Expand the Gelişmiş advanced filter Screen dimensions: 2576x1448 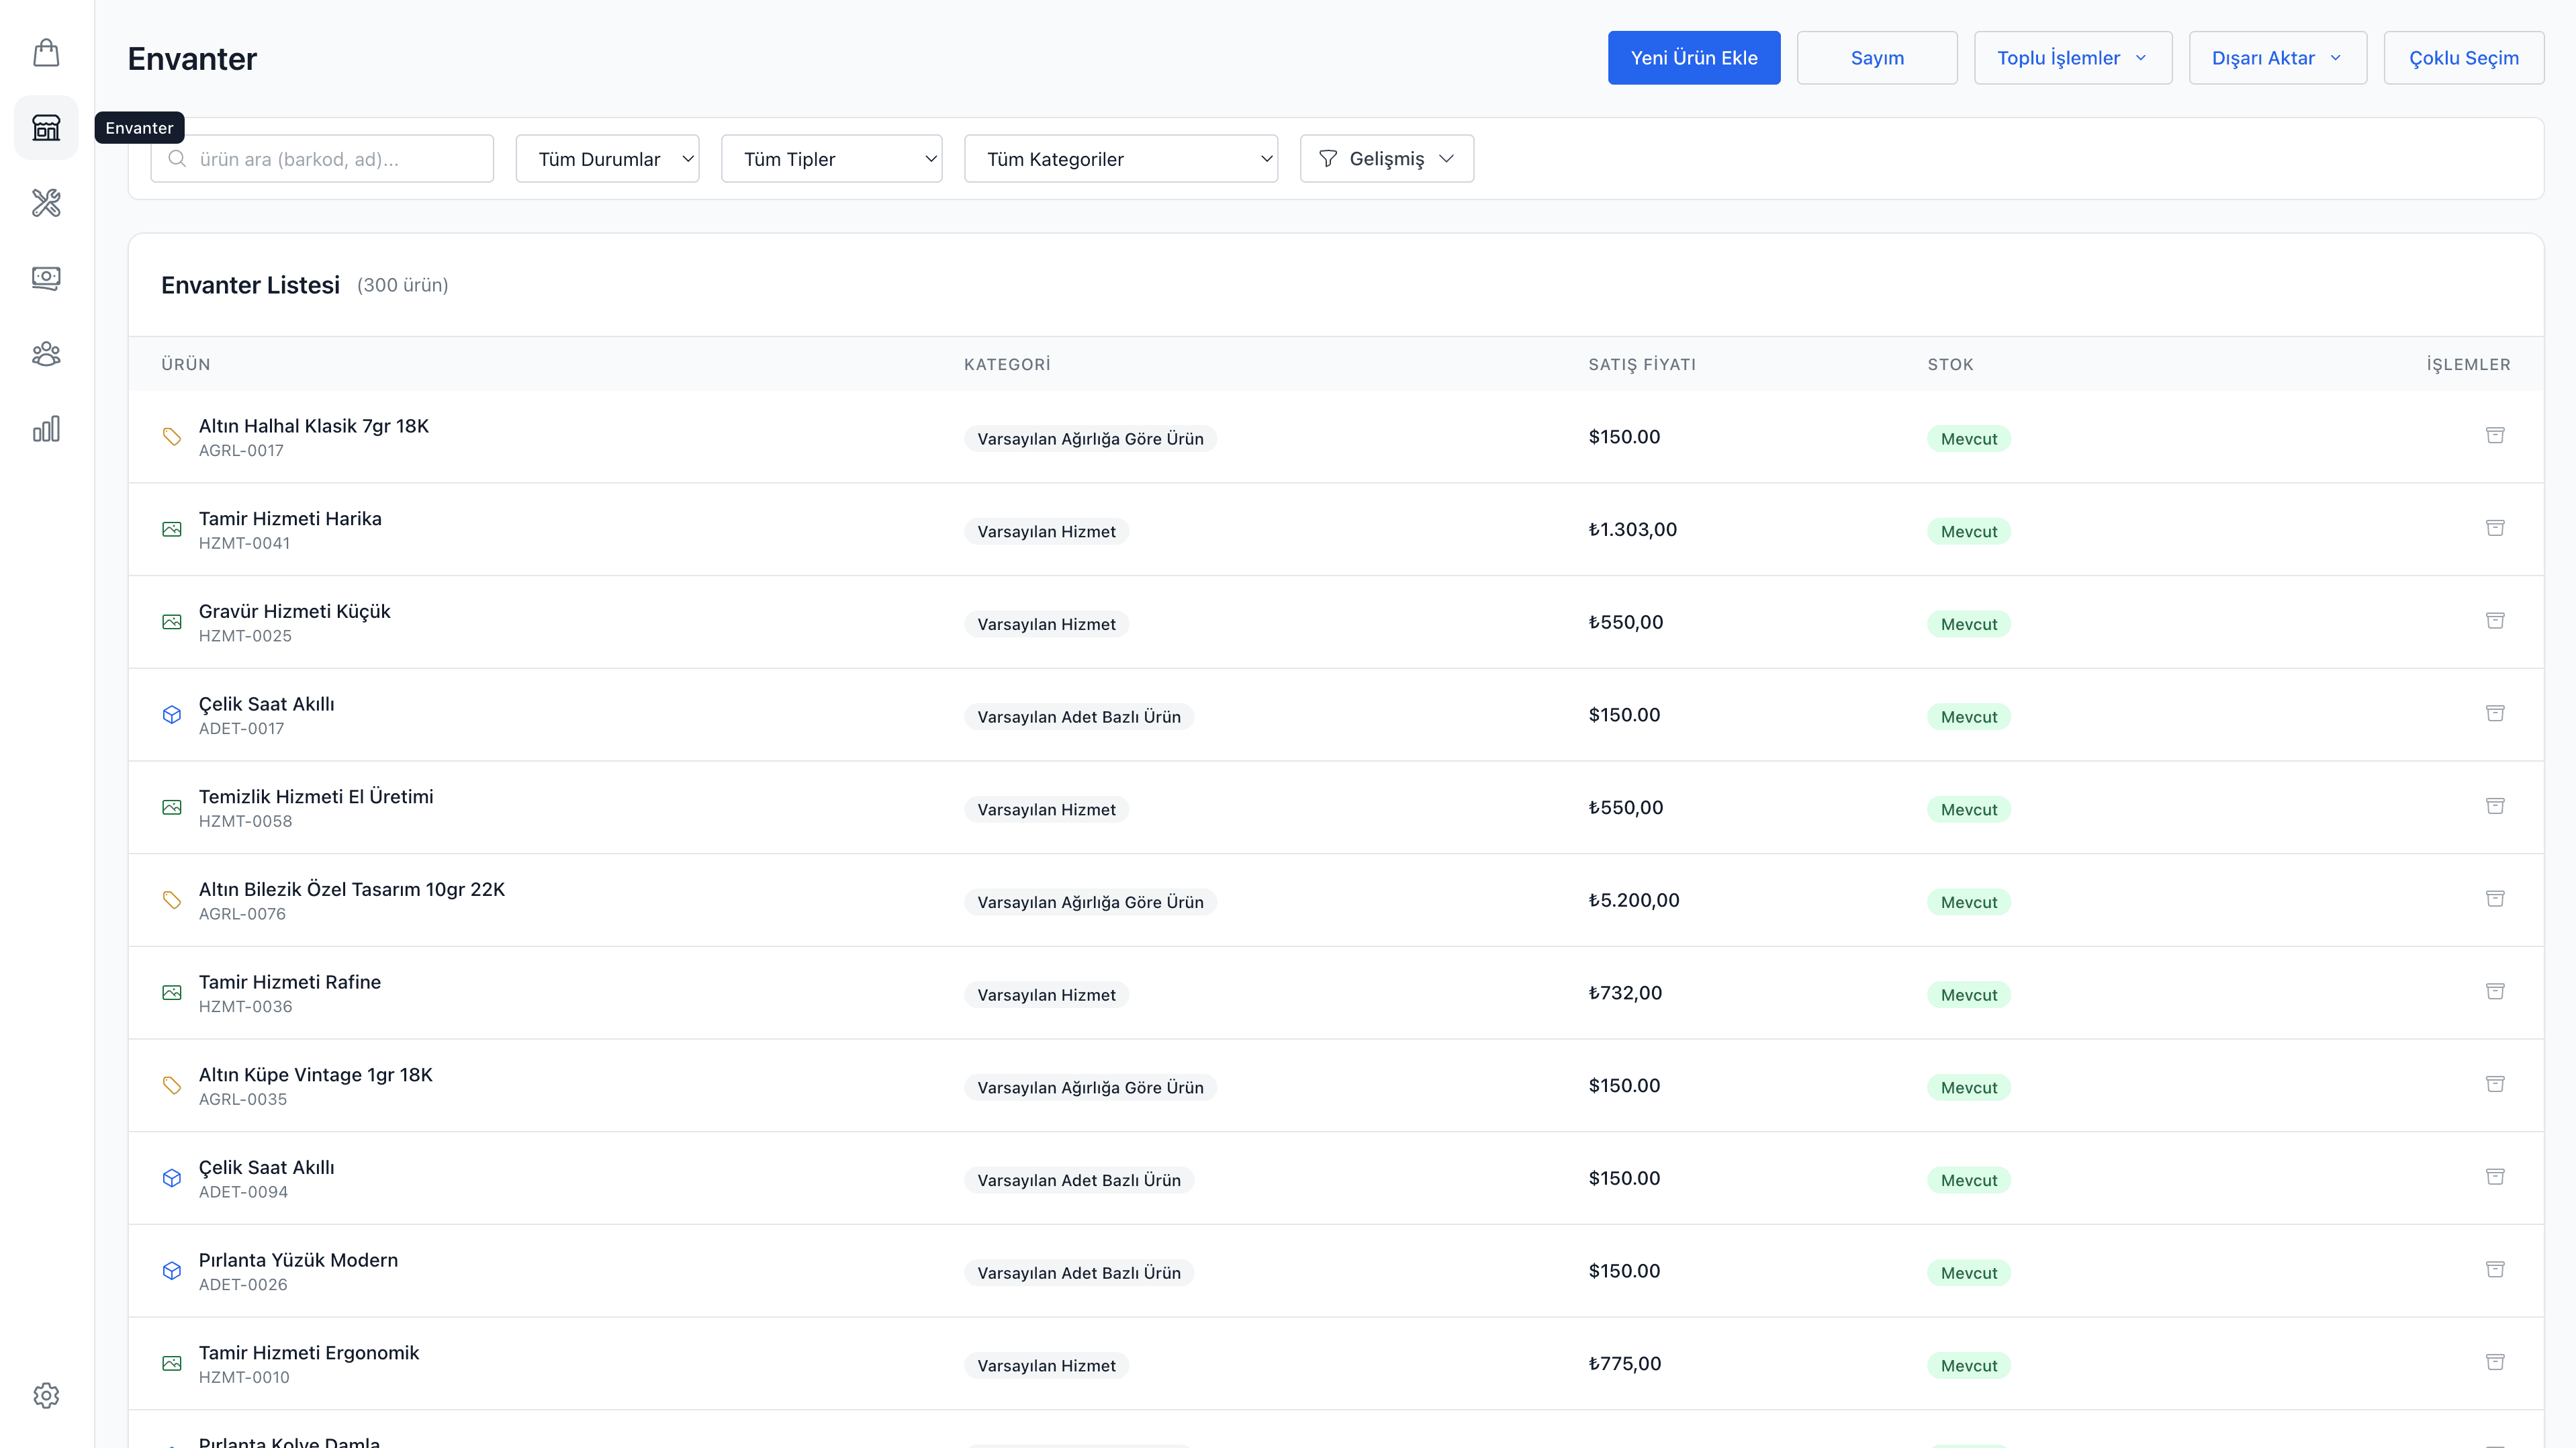click(x=1386, y=159)
